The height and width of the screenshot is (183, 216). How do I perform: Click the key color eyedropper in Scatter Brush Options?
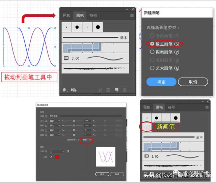51,157
